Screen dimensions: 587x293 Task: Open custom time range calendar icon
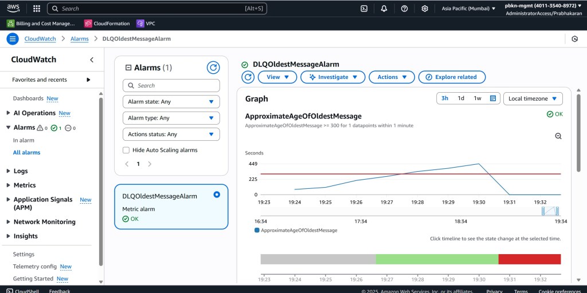click(493, 98)
